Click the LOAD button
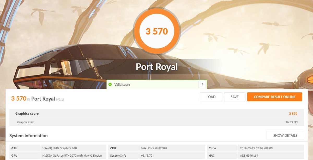 pos(211,97)
